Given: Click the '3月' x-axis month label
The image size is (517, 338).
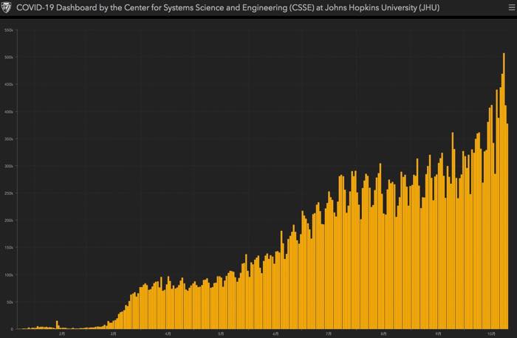Looking at the screenshot, I should [x=113, y=334].
